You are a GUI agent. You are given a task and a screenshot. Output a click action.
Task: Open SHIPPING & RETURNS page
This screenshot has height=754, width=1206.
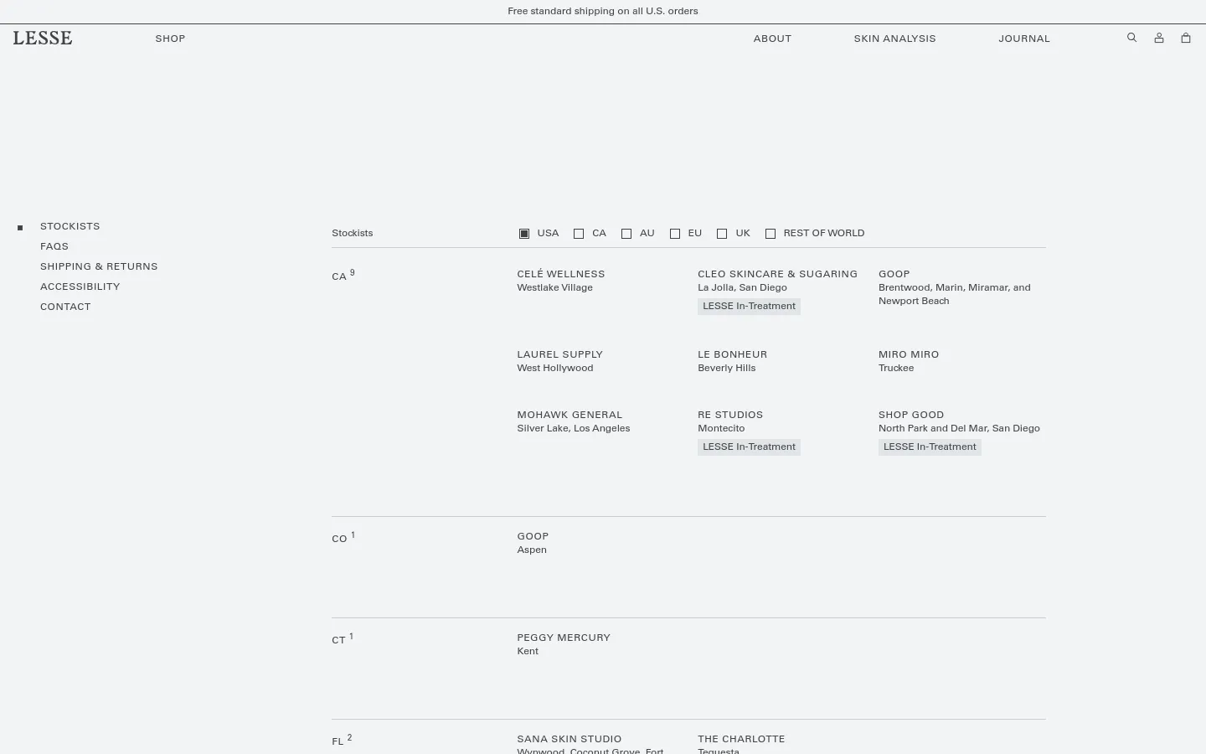[x=99, y=266]
